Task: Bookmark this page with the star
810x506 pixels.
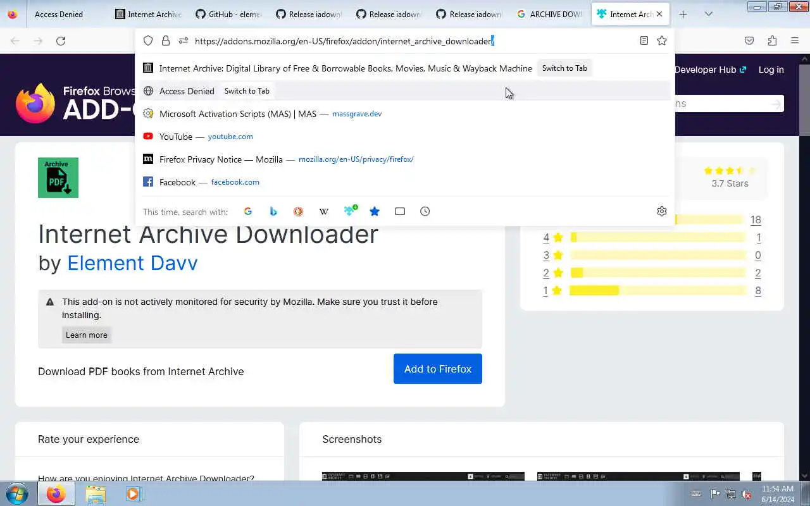Action: pyautogui.click(x=662, y=40)
